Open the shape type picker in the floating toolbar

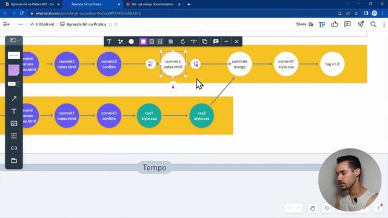pos(121,42)
